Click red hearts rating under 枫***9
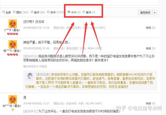Viewport: 166px width, 115px height. 13,55
